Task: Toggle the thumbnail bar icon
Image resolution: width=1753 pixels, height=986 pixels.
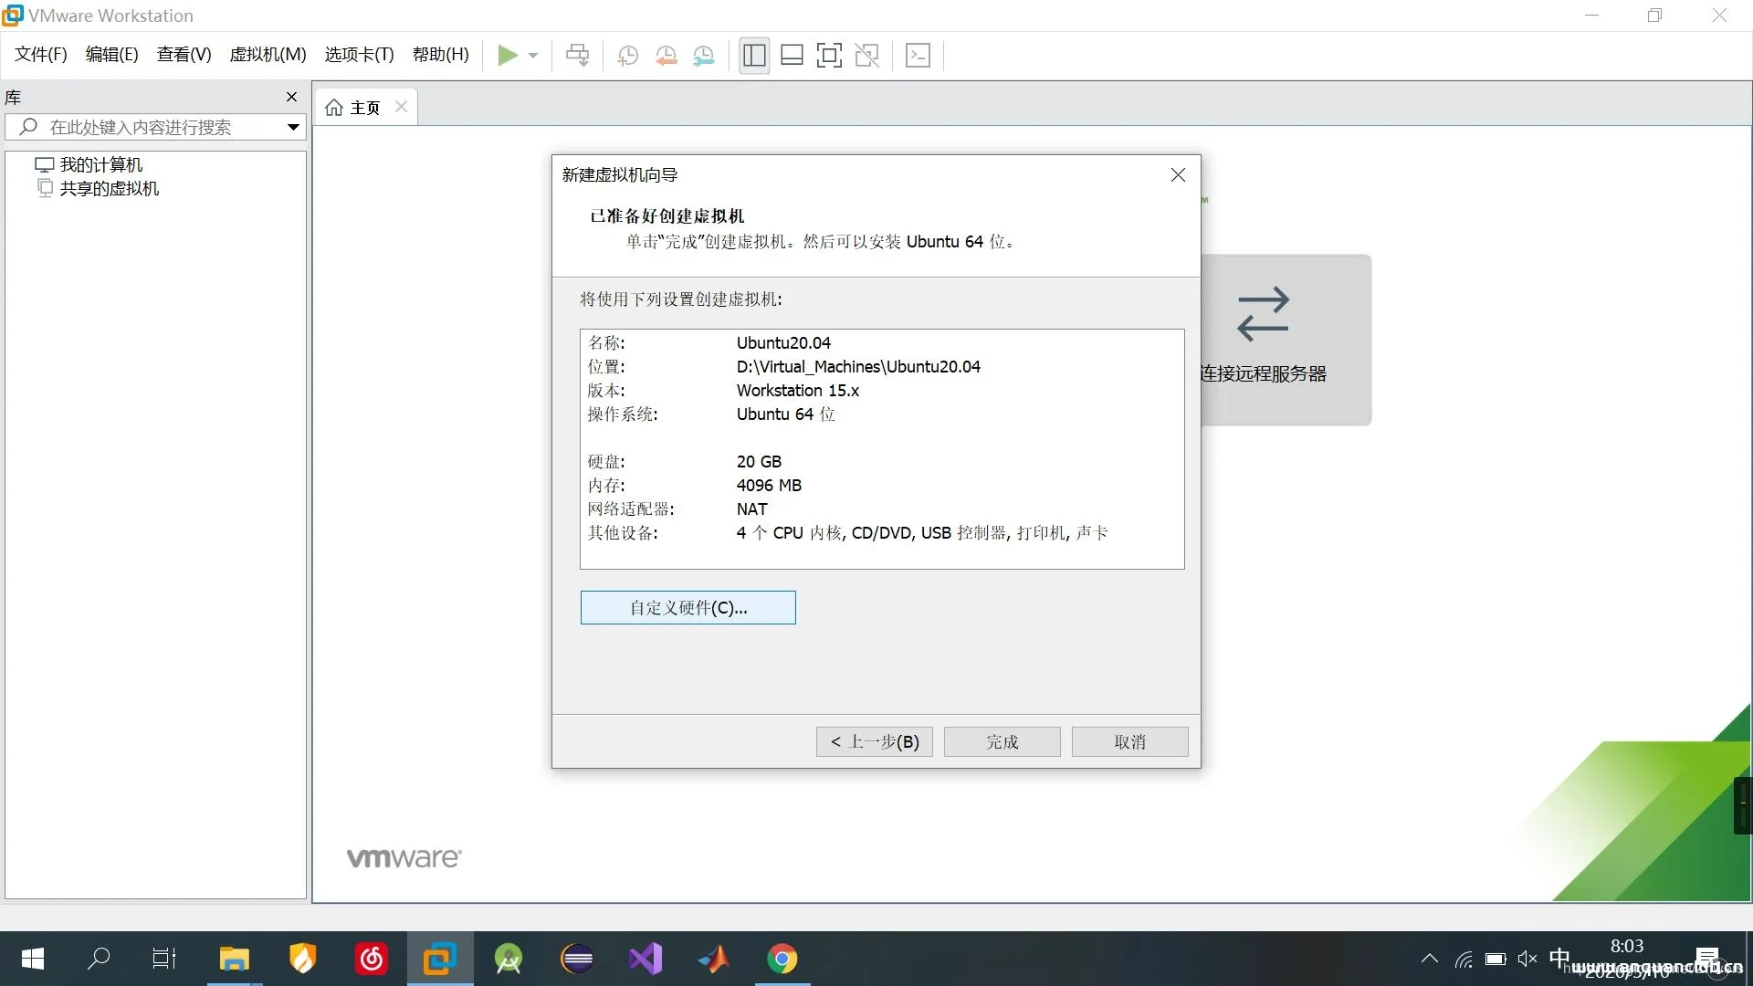Action: (x=792, y=55)
